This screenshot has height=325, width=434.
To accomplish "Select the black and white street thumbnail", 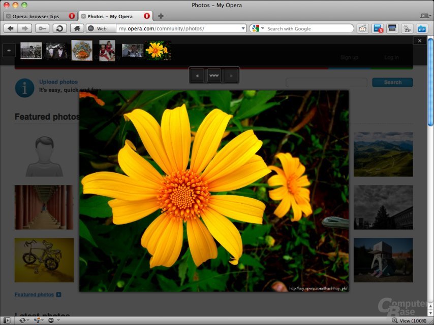I will (x=31, y=51).
